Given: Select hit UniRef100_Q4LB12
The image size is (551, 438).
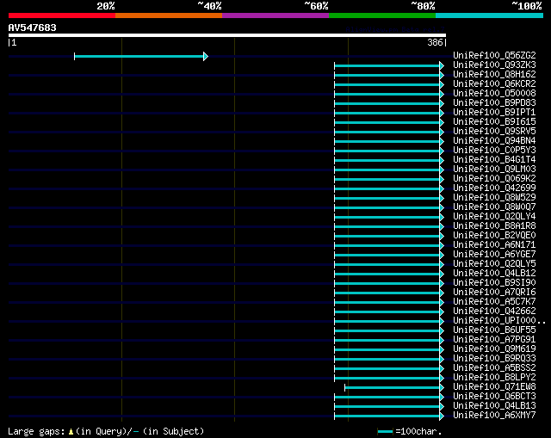Looking at the screenshot, I should click(x=494, y=274).
